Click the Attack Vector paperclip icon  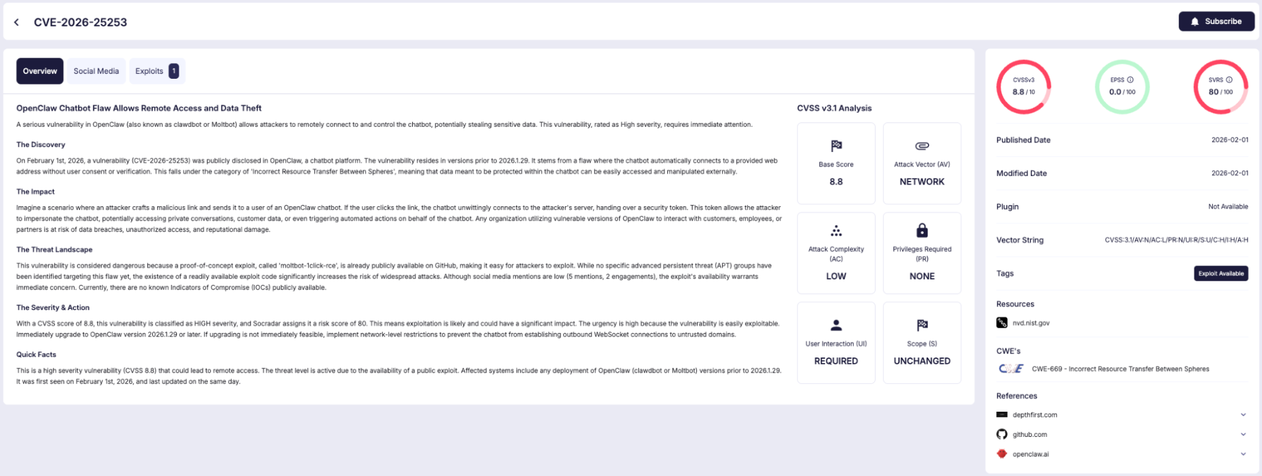(x=922, y=146)
